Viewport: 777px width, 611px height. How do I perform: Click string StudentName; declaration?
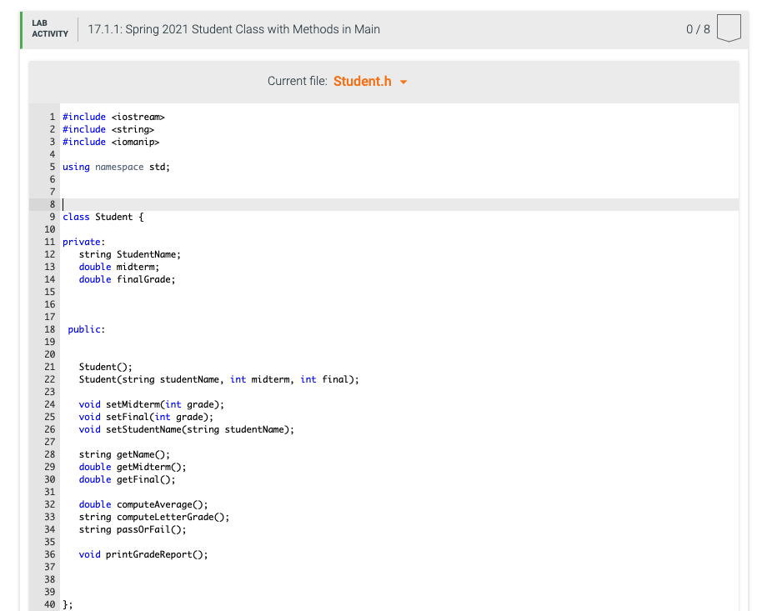(130, 254)
